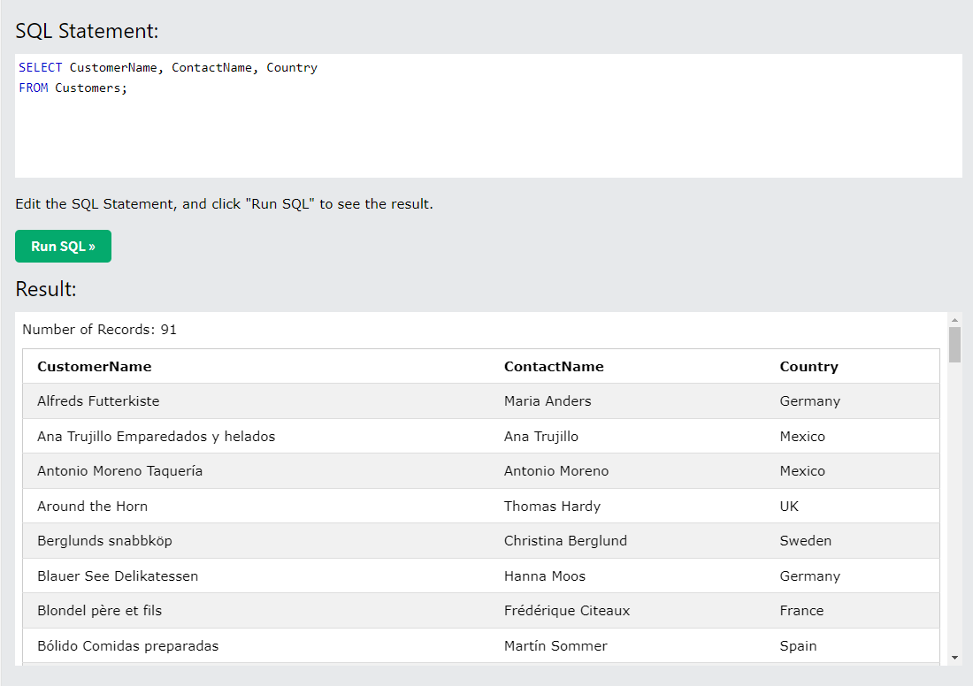Click the results scrollbar up arrow
Screen dimensions: 973x686
pos(954,319)
